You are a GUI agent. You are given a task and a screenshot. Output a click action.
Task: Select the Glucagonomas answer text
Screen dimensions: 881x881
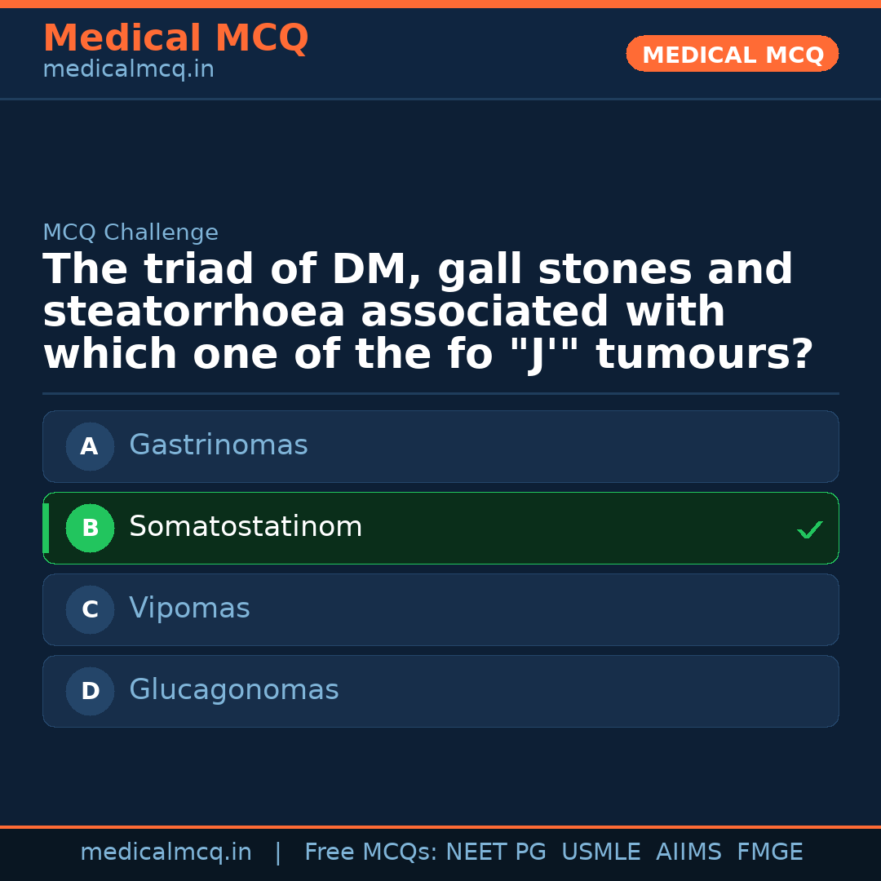(233, 690)
